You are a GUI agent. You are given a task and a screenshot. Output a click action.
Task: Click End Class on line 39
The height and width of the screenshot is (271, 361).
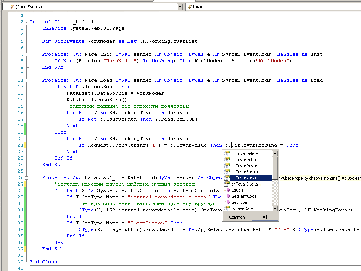point(44,262)
